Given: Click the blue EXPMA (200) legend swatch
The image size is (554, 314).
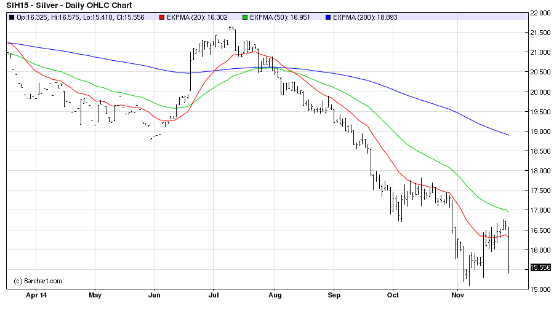Looking at the screenshot, I should pos(328,17).
